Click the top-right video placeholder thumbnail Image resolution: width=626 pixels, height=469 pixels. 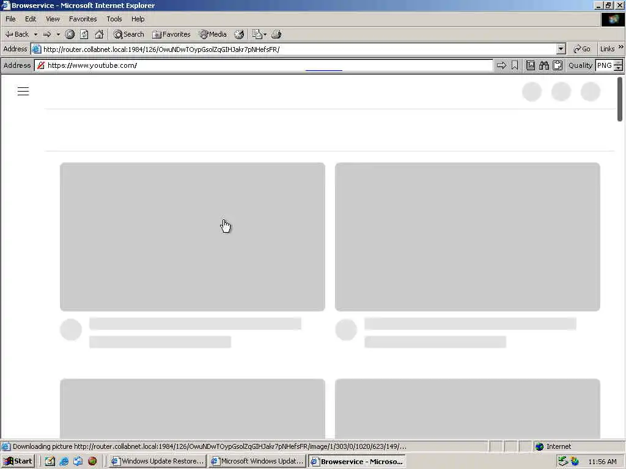click(468, 236)
